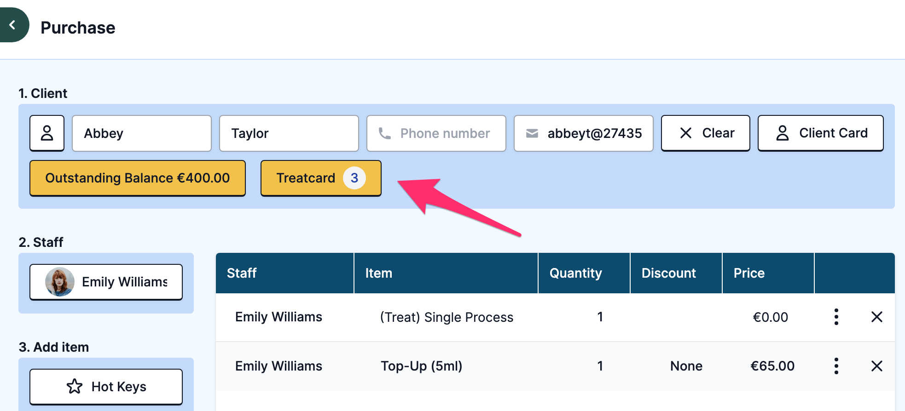Click the None discount on Top-Up row
This screenshot has width=905, height=411.
[x=686, y=366]
